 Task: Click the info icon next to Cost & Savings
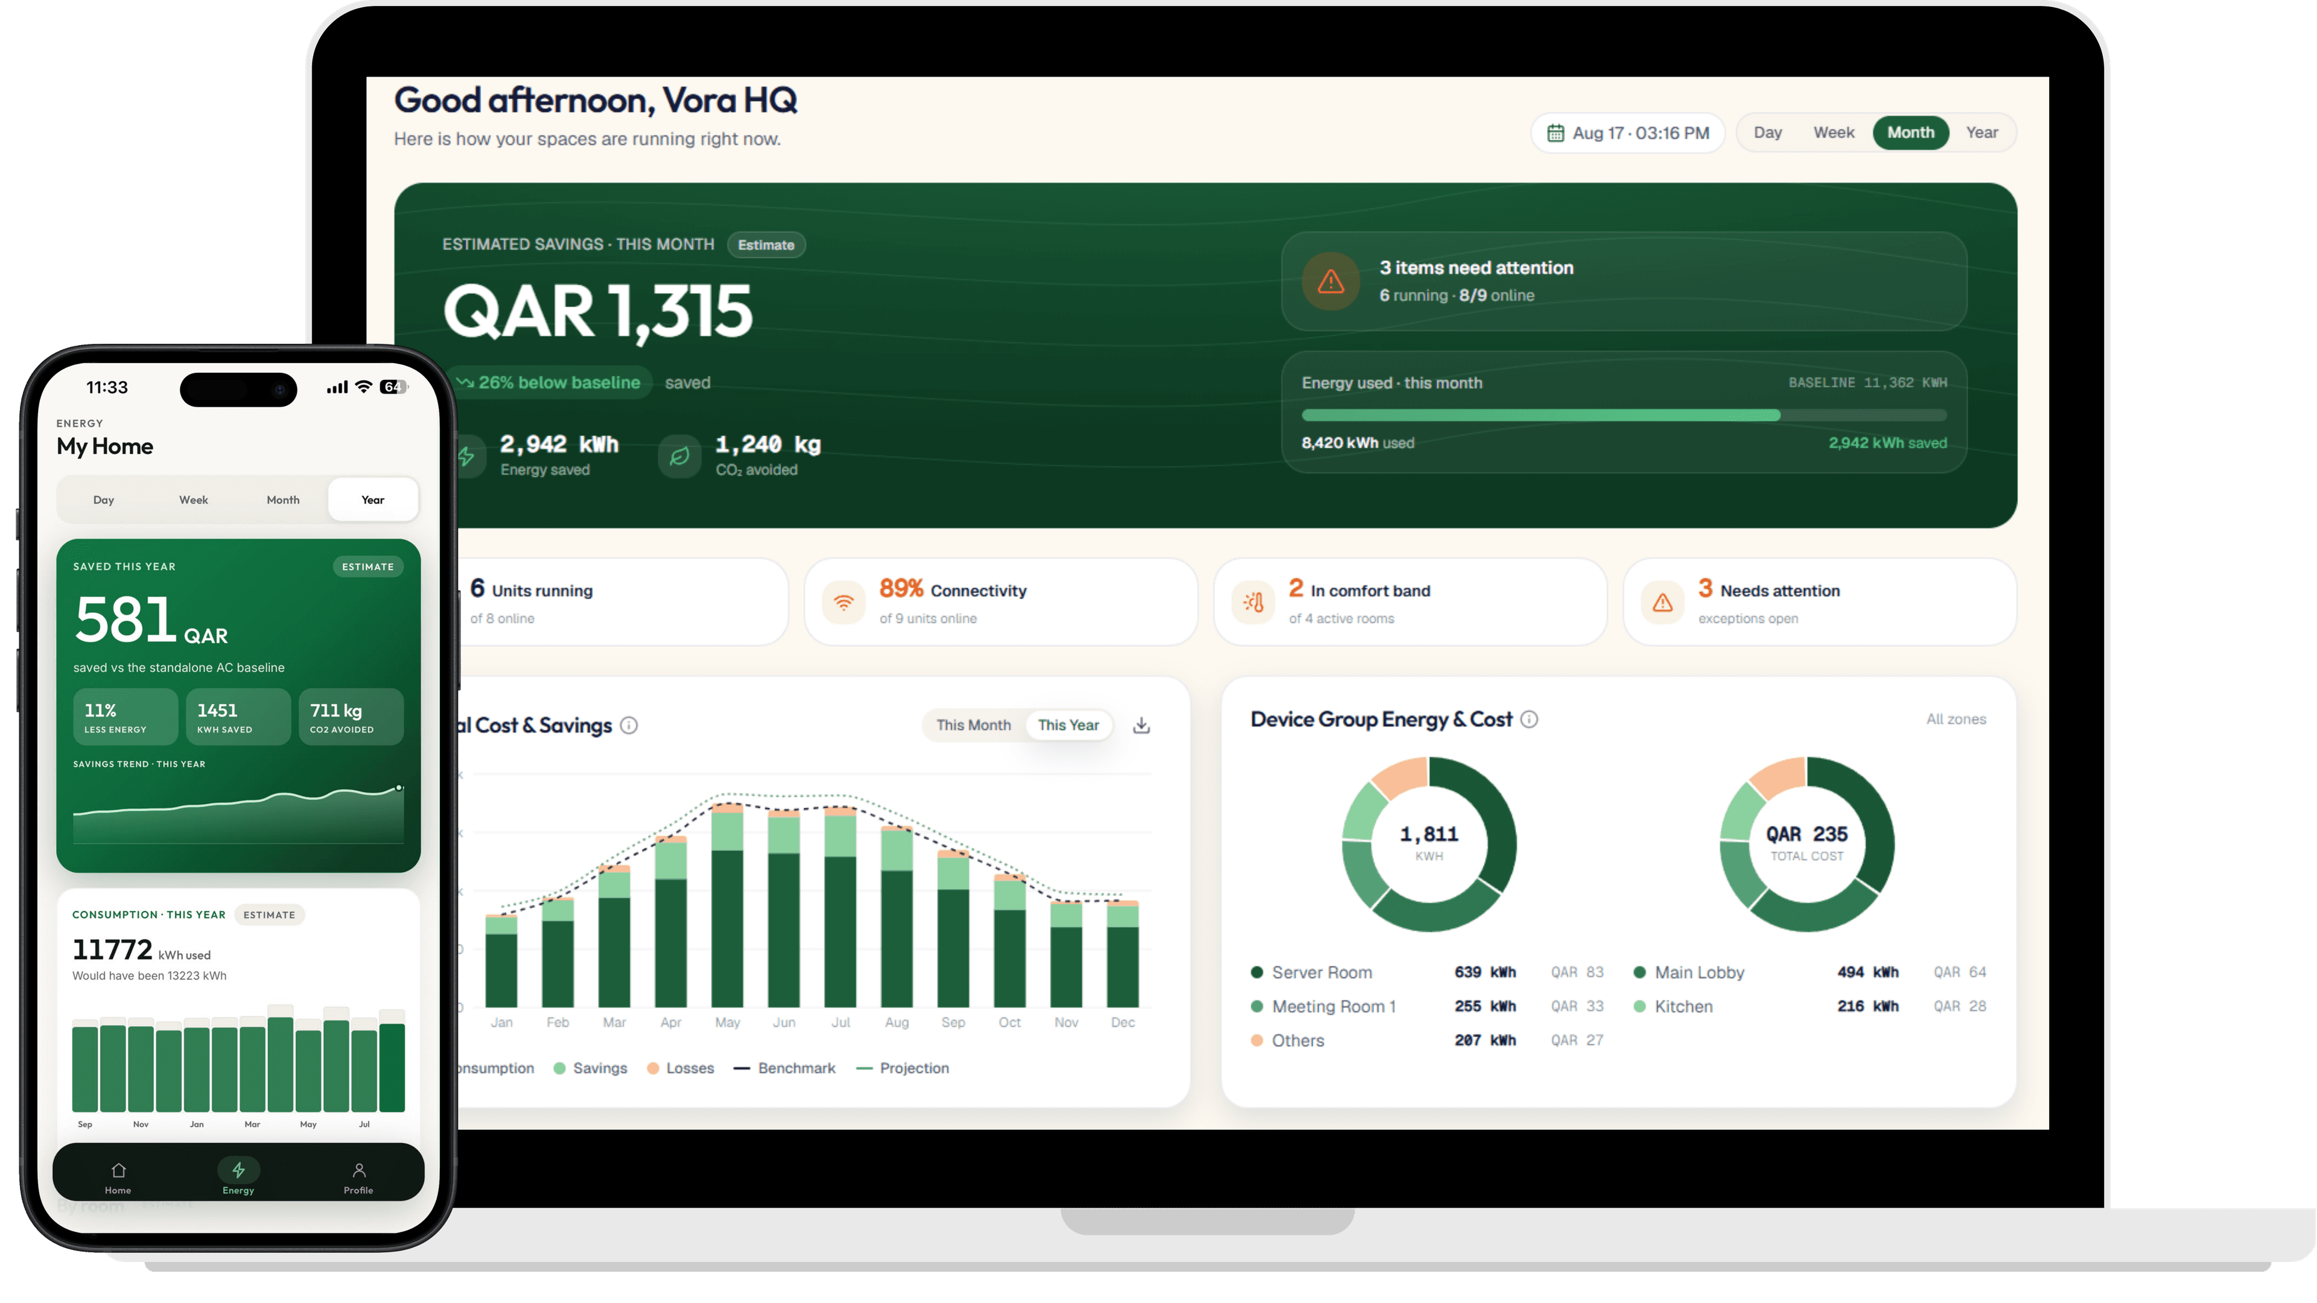(x=629, y=724)
